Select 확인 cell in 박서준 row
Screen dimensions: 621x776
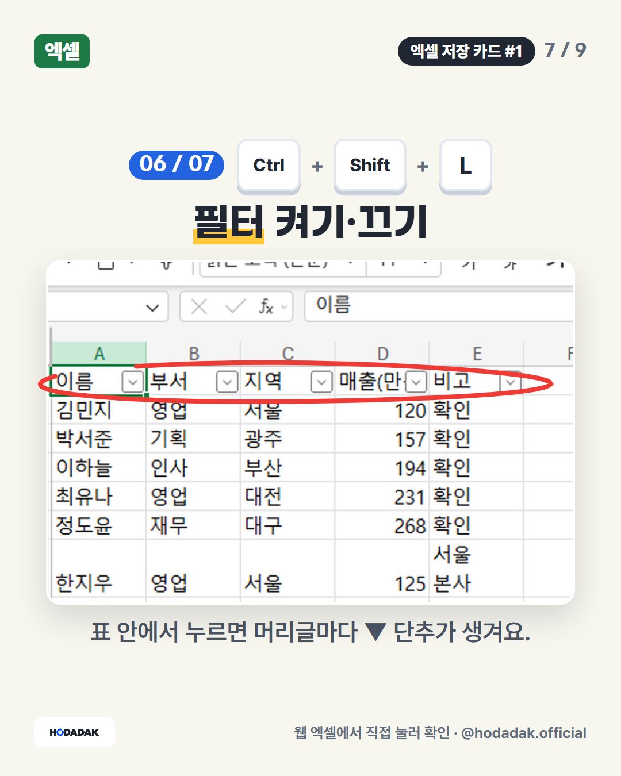477,439
